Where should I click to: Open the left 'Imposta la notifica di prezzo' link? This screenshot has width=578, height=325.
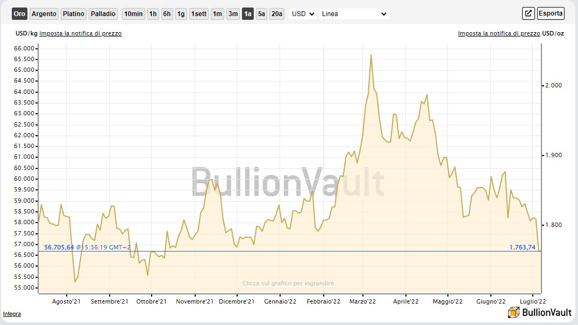[80, 33]
